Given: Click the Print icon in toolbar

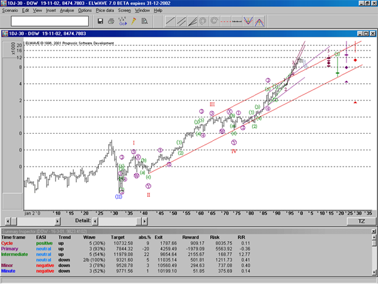Looking at the screenshot, I should pos(112,21).
